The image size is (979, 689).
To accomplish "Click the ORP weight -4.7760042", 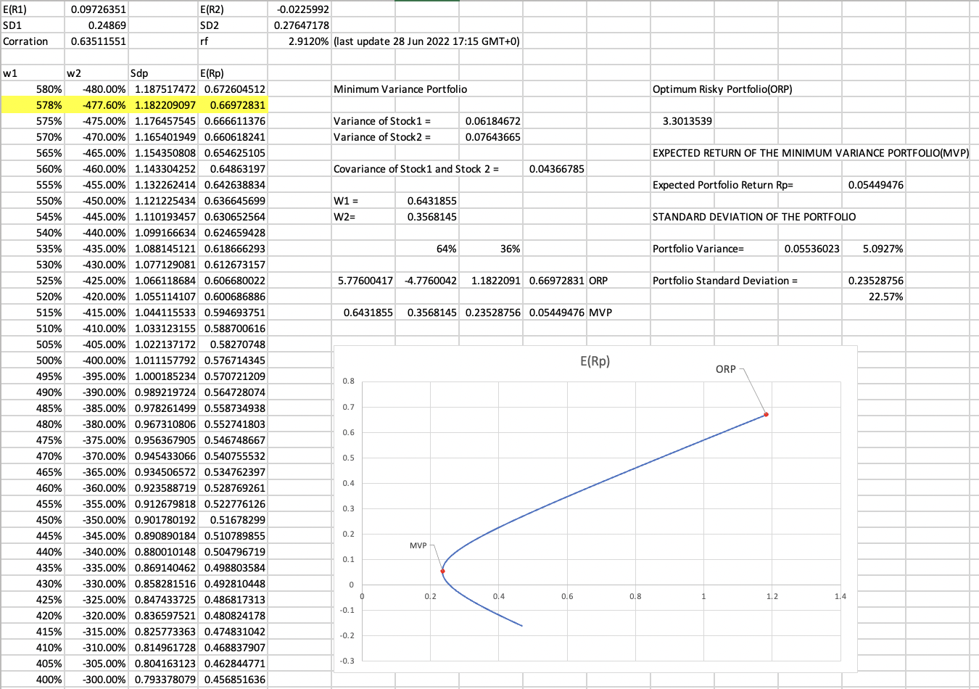I will pos(428,281).
